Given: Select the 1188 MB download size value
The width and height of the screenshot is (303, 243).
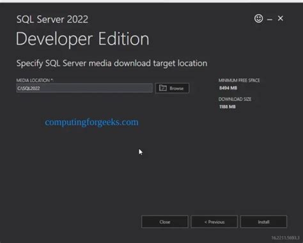Looking at the screenshot, I should tap(228, 107).
